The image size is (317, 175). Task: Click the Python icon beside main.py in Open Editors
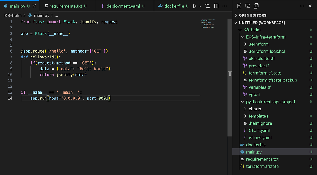tap(242, 152)
